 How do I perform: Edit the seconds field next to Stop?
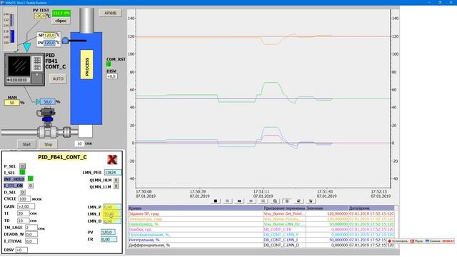(79, 143)
